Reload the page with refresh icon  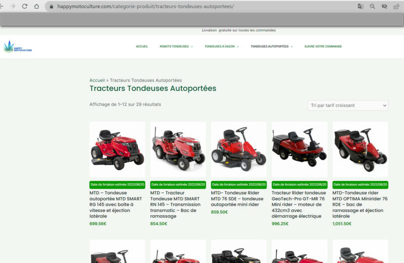pyautogui.click(x=24, y=6)
